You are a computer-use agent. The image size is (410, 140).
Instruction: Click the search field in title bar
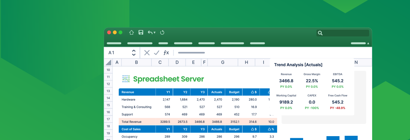pos(342,33)
